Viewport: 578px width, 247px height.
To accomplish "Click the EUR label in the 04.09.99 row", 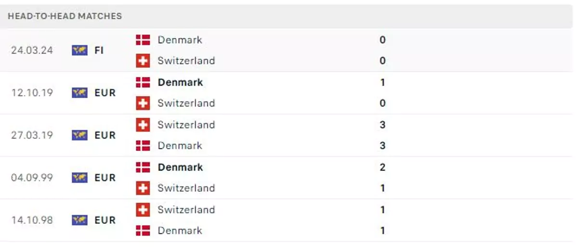I will click(x=105, y=178).
